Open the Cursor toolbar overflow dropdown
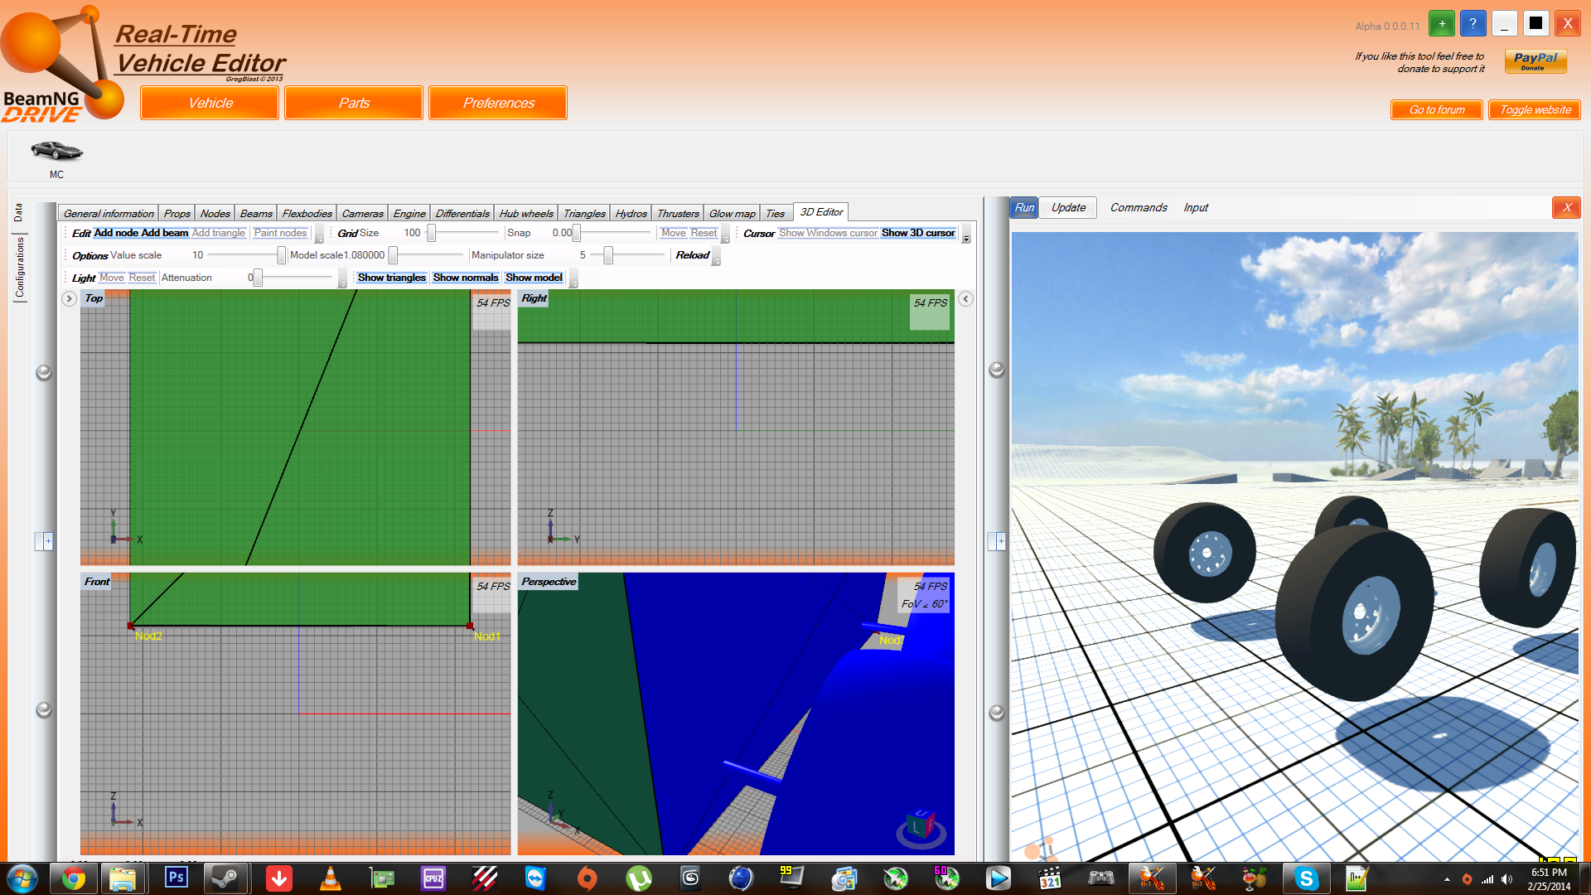 pyautogui.click(x=966, y=235)
